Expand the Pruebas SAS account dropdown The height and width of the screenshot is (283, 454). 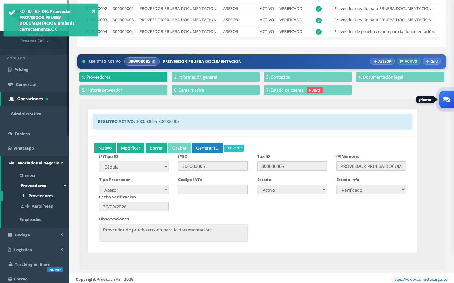click(x=35, y=41)
